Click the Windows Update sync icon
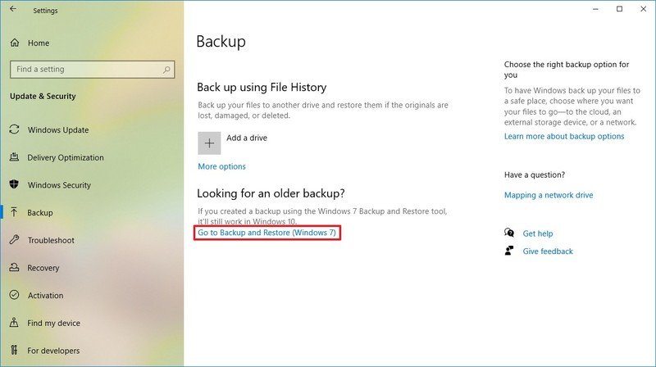 pyautogui.click(x=14, y=129)
